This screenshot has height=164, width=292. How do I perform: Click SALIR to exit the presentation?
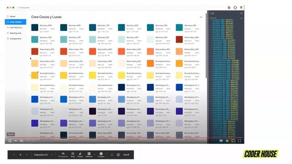(x=126, y=155)
